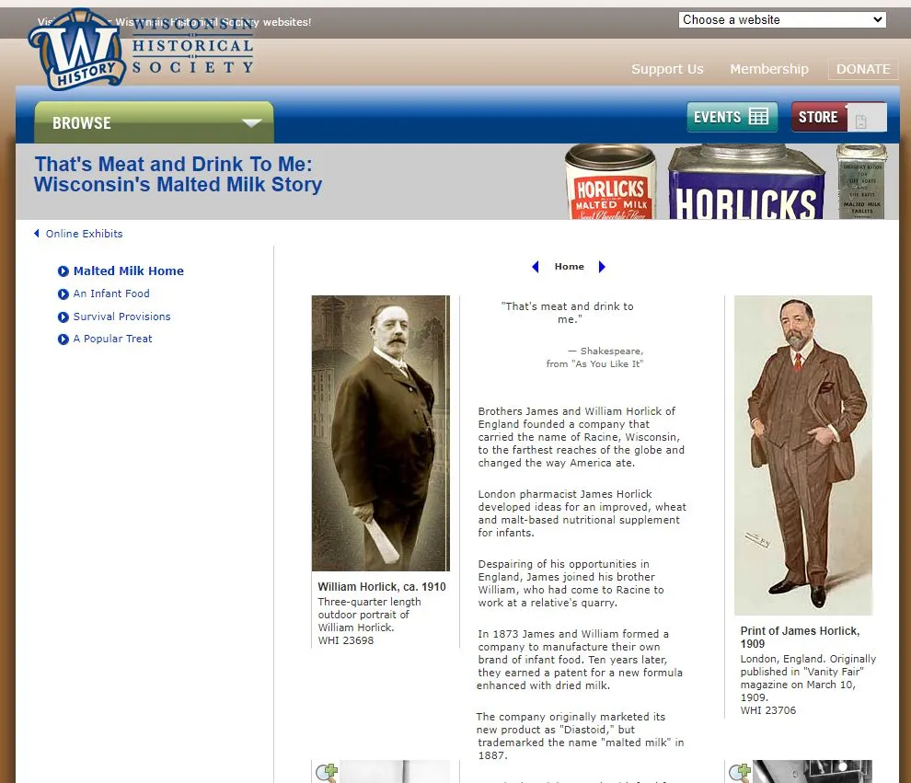Open the EVENTS calendar button
911x783 pixels.
pyautogui.click(x=732, y=117)
